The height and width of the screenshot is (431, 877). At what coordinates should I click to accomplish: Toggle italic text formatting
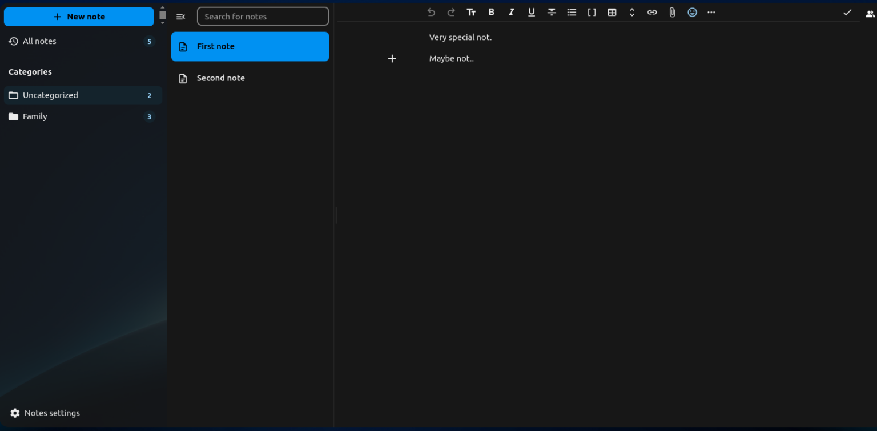(511, 12)
